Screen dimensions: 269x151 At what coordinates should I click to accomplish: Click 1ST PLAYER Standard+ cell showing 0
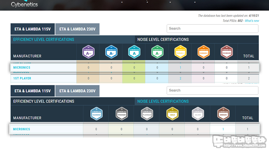(204, 78)
